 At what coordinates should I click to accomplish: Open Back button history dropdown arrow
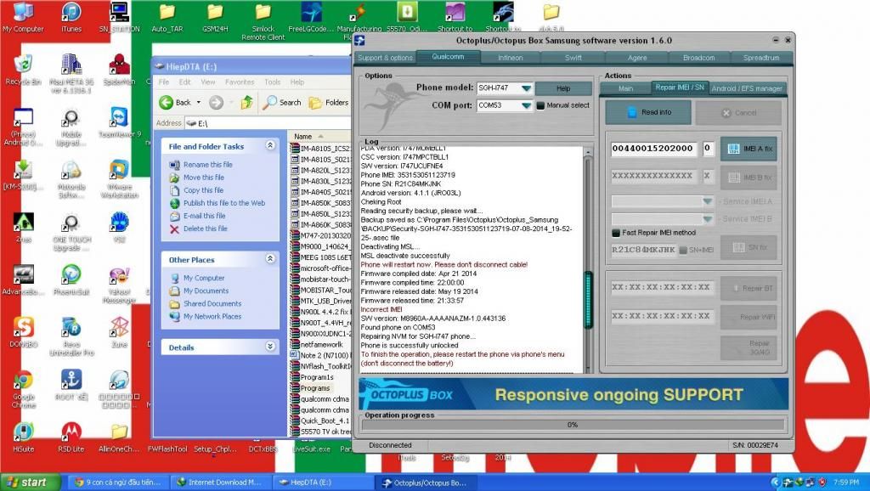point(199,102)
